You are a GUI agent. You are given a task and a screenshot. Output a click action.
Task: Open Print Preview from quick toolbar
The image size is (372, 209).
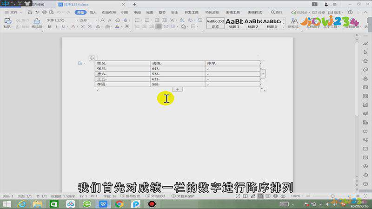[52, 12]
